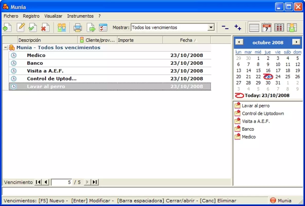This screenshot has width=305, height=206.
Task: Open the Instrumentos menu
Action: [x=80, y=16]
